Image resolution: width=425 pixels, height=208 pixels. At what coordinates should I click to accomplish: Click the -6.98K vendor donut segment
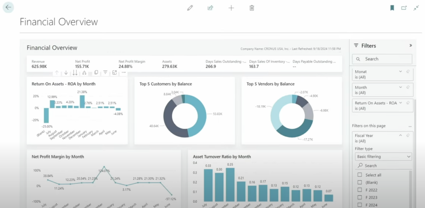click(x=309, y=111)
